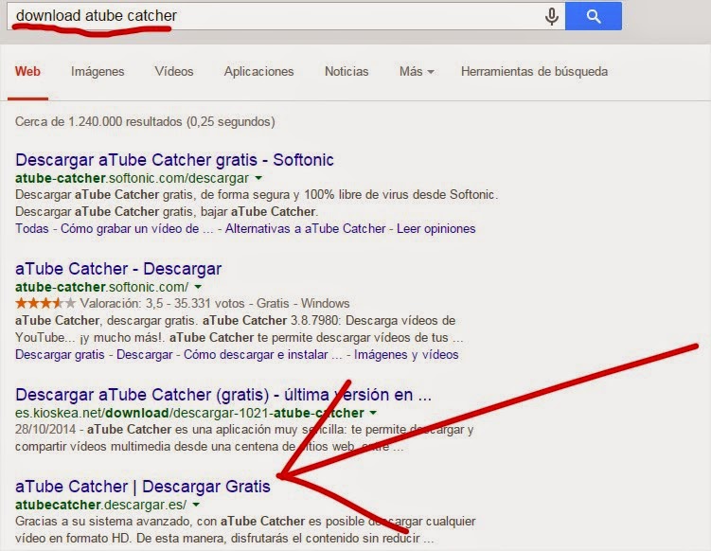The height and width of the screenshot is (551, 711).
Task: Click the es.kioskea.net/download green URL
Action: click(x=189, y=413)
